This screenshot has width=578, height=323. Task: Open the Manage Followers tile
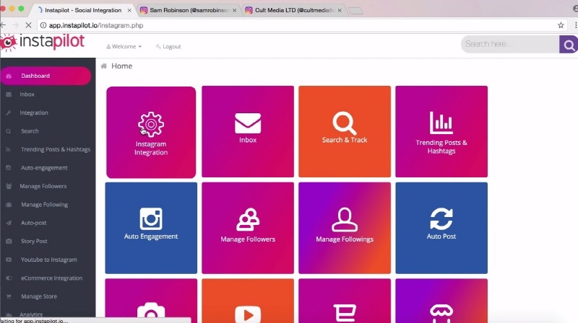click(248, 228)
